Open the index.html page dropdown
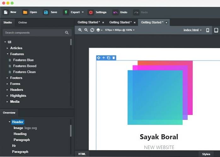The image size is (220, 157). click(193, 30)
